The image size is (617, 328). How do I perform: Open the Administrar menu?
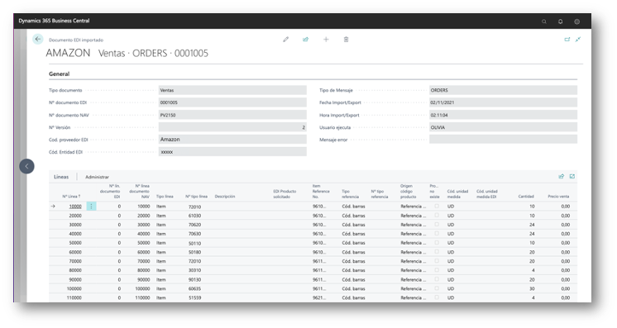point(98,177)
